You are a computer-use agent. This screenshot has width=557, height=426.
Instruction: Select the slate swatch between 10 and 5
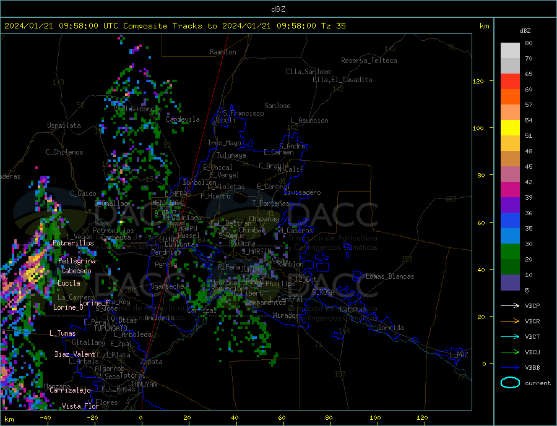510,283
